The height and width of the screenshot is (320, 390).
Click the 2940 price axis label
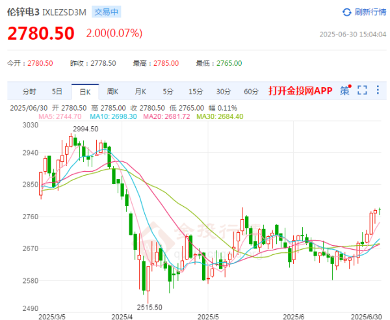31,153
